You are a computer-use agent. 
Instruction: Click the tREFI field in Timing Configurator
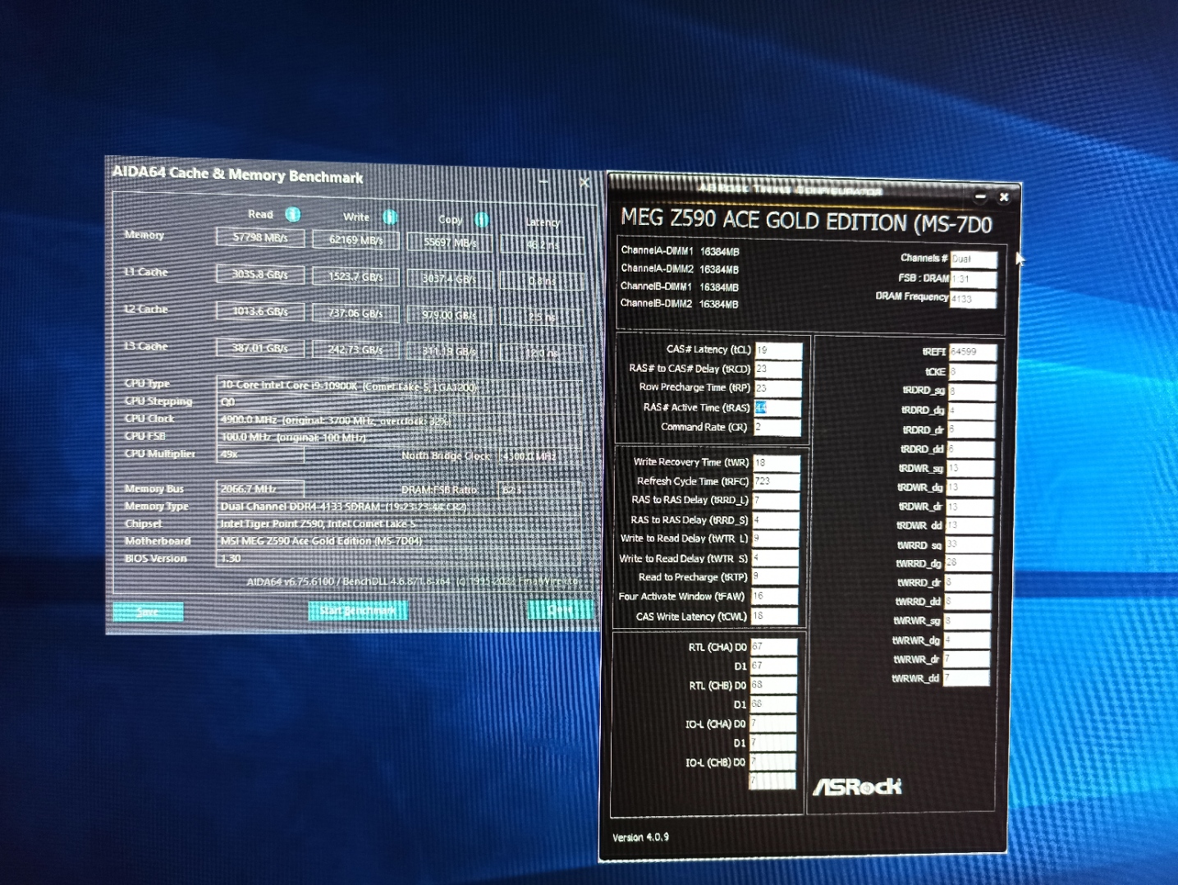[x=973, y=352]
